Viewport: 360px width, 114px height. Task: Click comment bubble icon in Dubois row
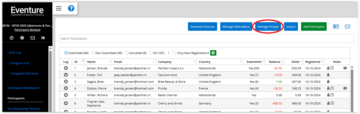345,88
